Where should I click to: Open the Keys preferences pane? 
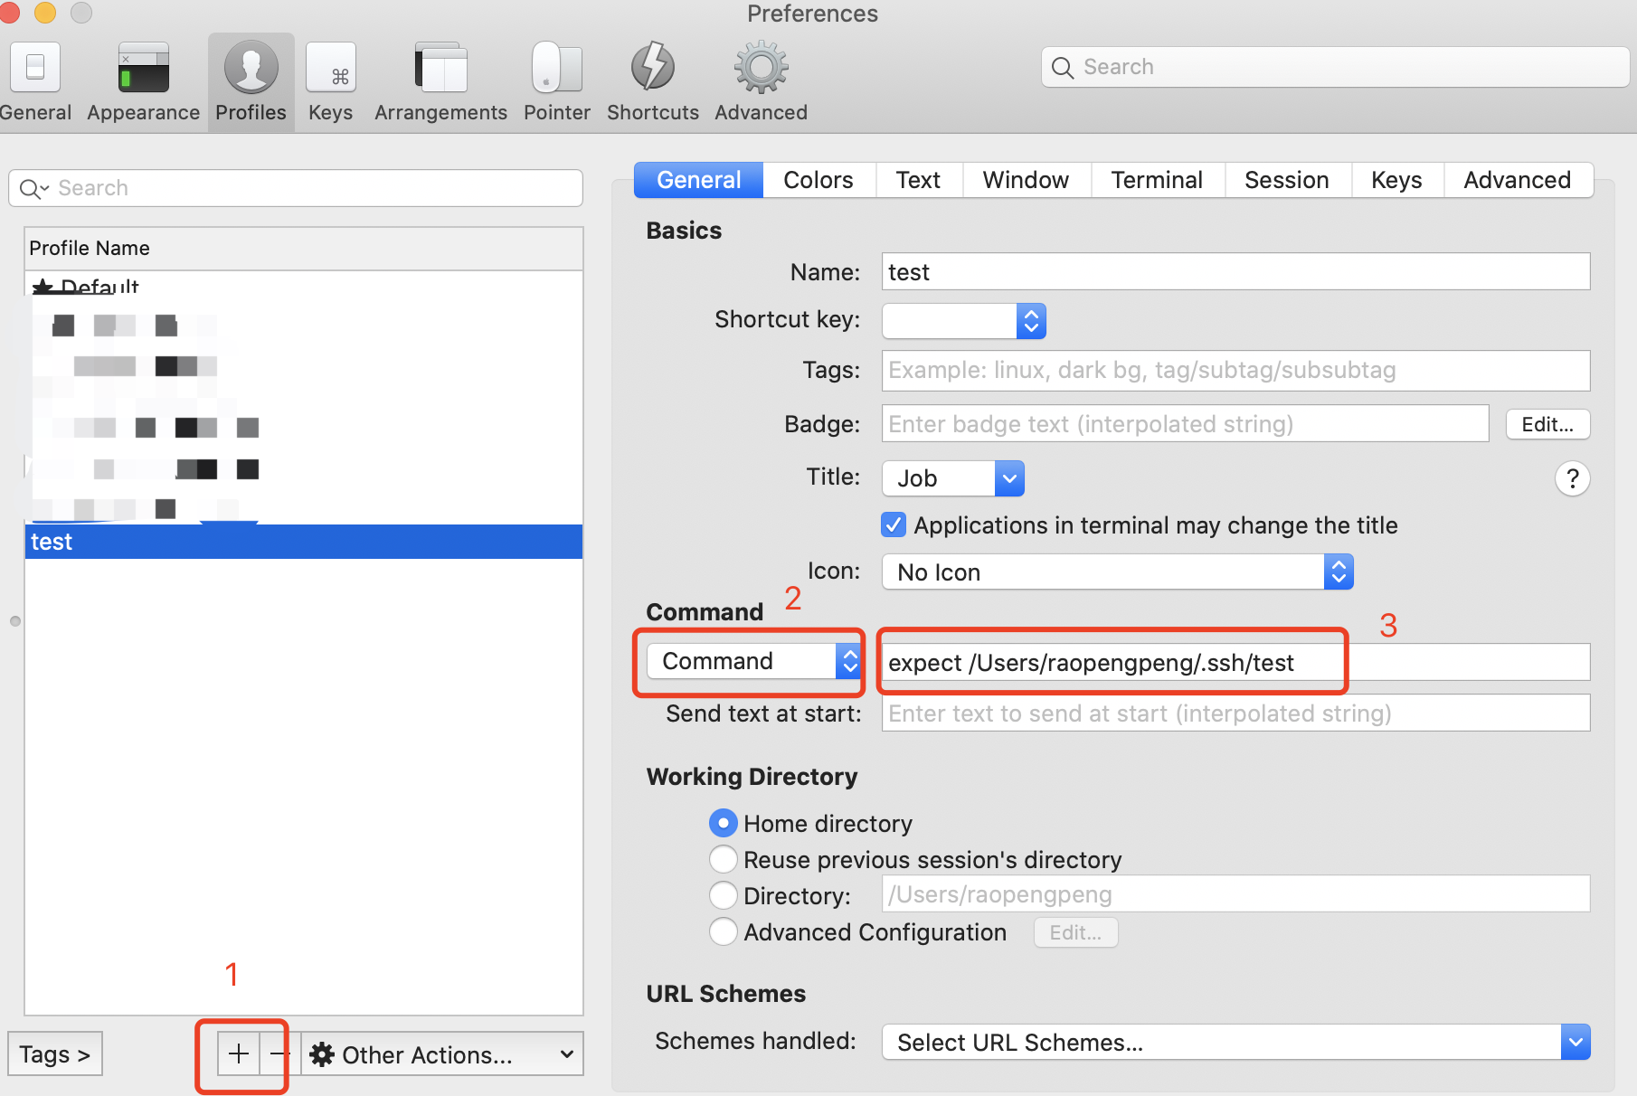coord(330,81)
